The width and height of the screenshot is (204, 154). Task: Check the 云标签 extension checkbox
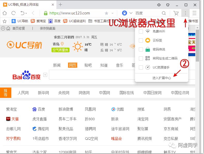141,40
